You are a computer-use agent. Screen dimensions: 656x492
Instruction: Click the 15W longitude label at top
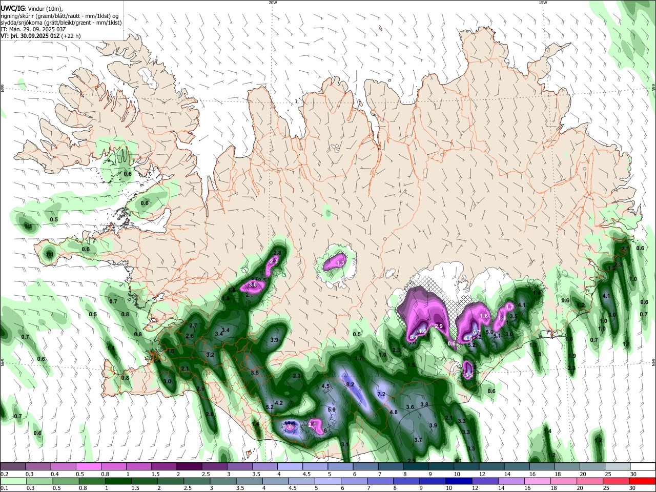542,3
